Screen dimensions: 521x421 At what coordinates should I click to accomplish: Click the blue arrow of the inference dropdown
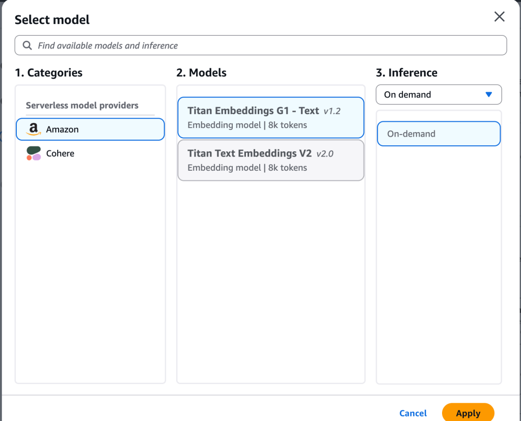point(489,95)
